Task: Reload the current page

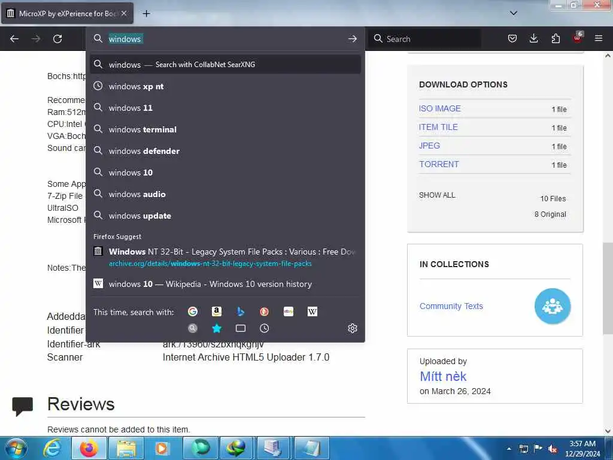Action: pos(57,39)
